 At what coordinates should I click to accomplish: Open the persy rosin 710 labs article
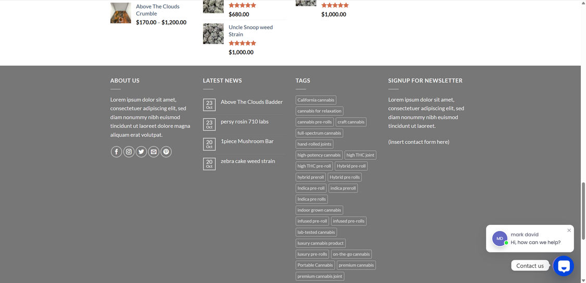244,122
